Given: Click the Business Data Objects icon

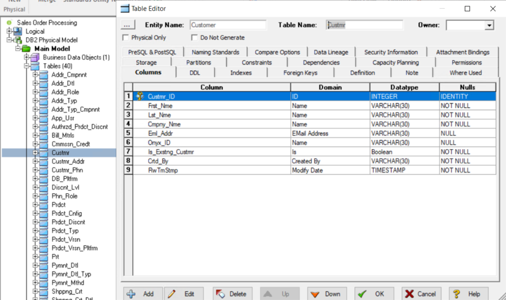Looking at the screenshot, I should (35, 57).
